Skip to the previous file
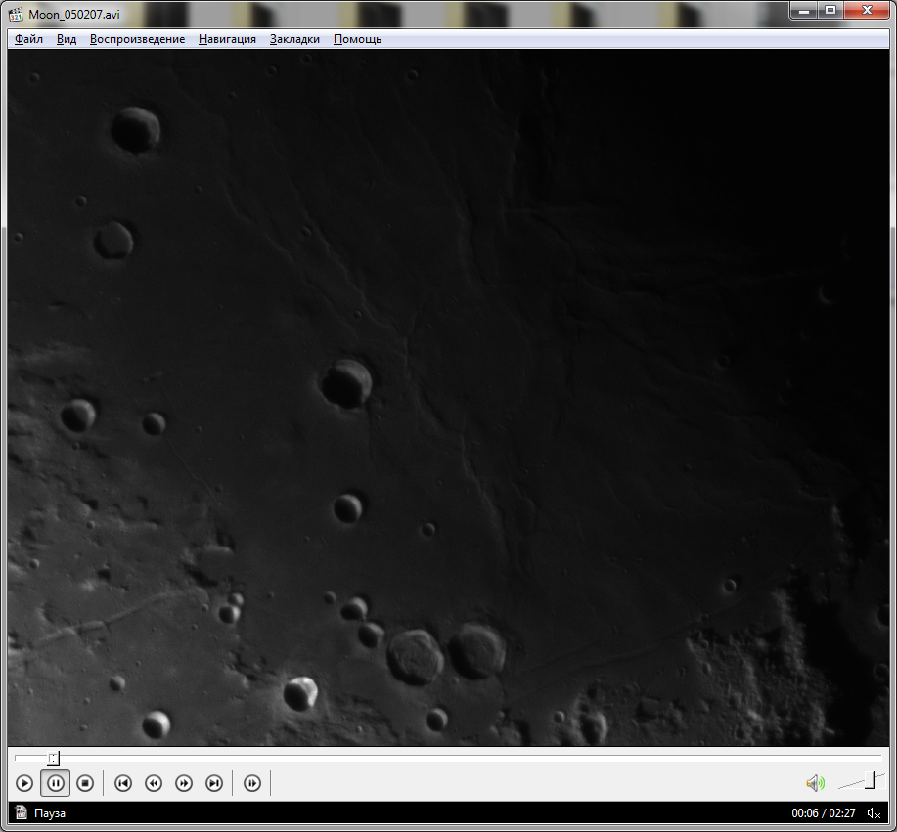The width and height of the screenshot is (897, 832). [x=123, y=783]
